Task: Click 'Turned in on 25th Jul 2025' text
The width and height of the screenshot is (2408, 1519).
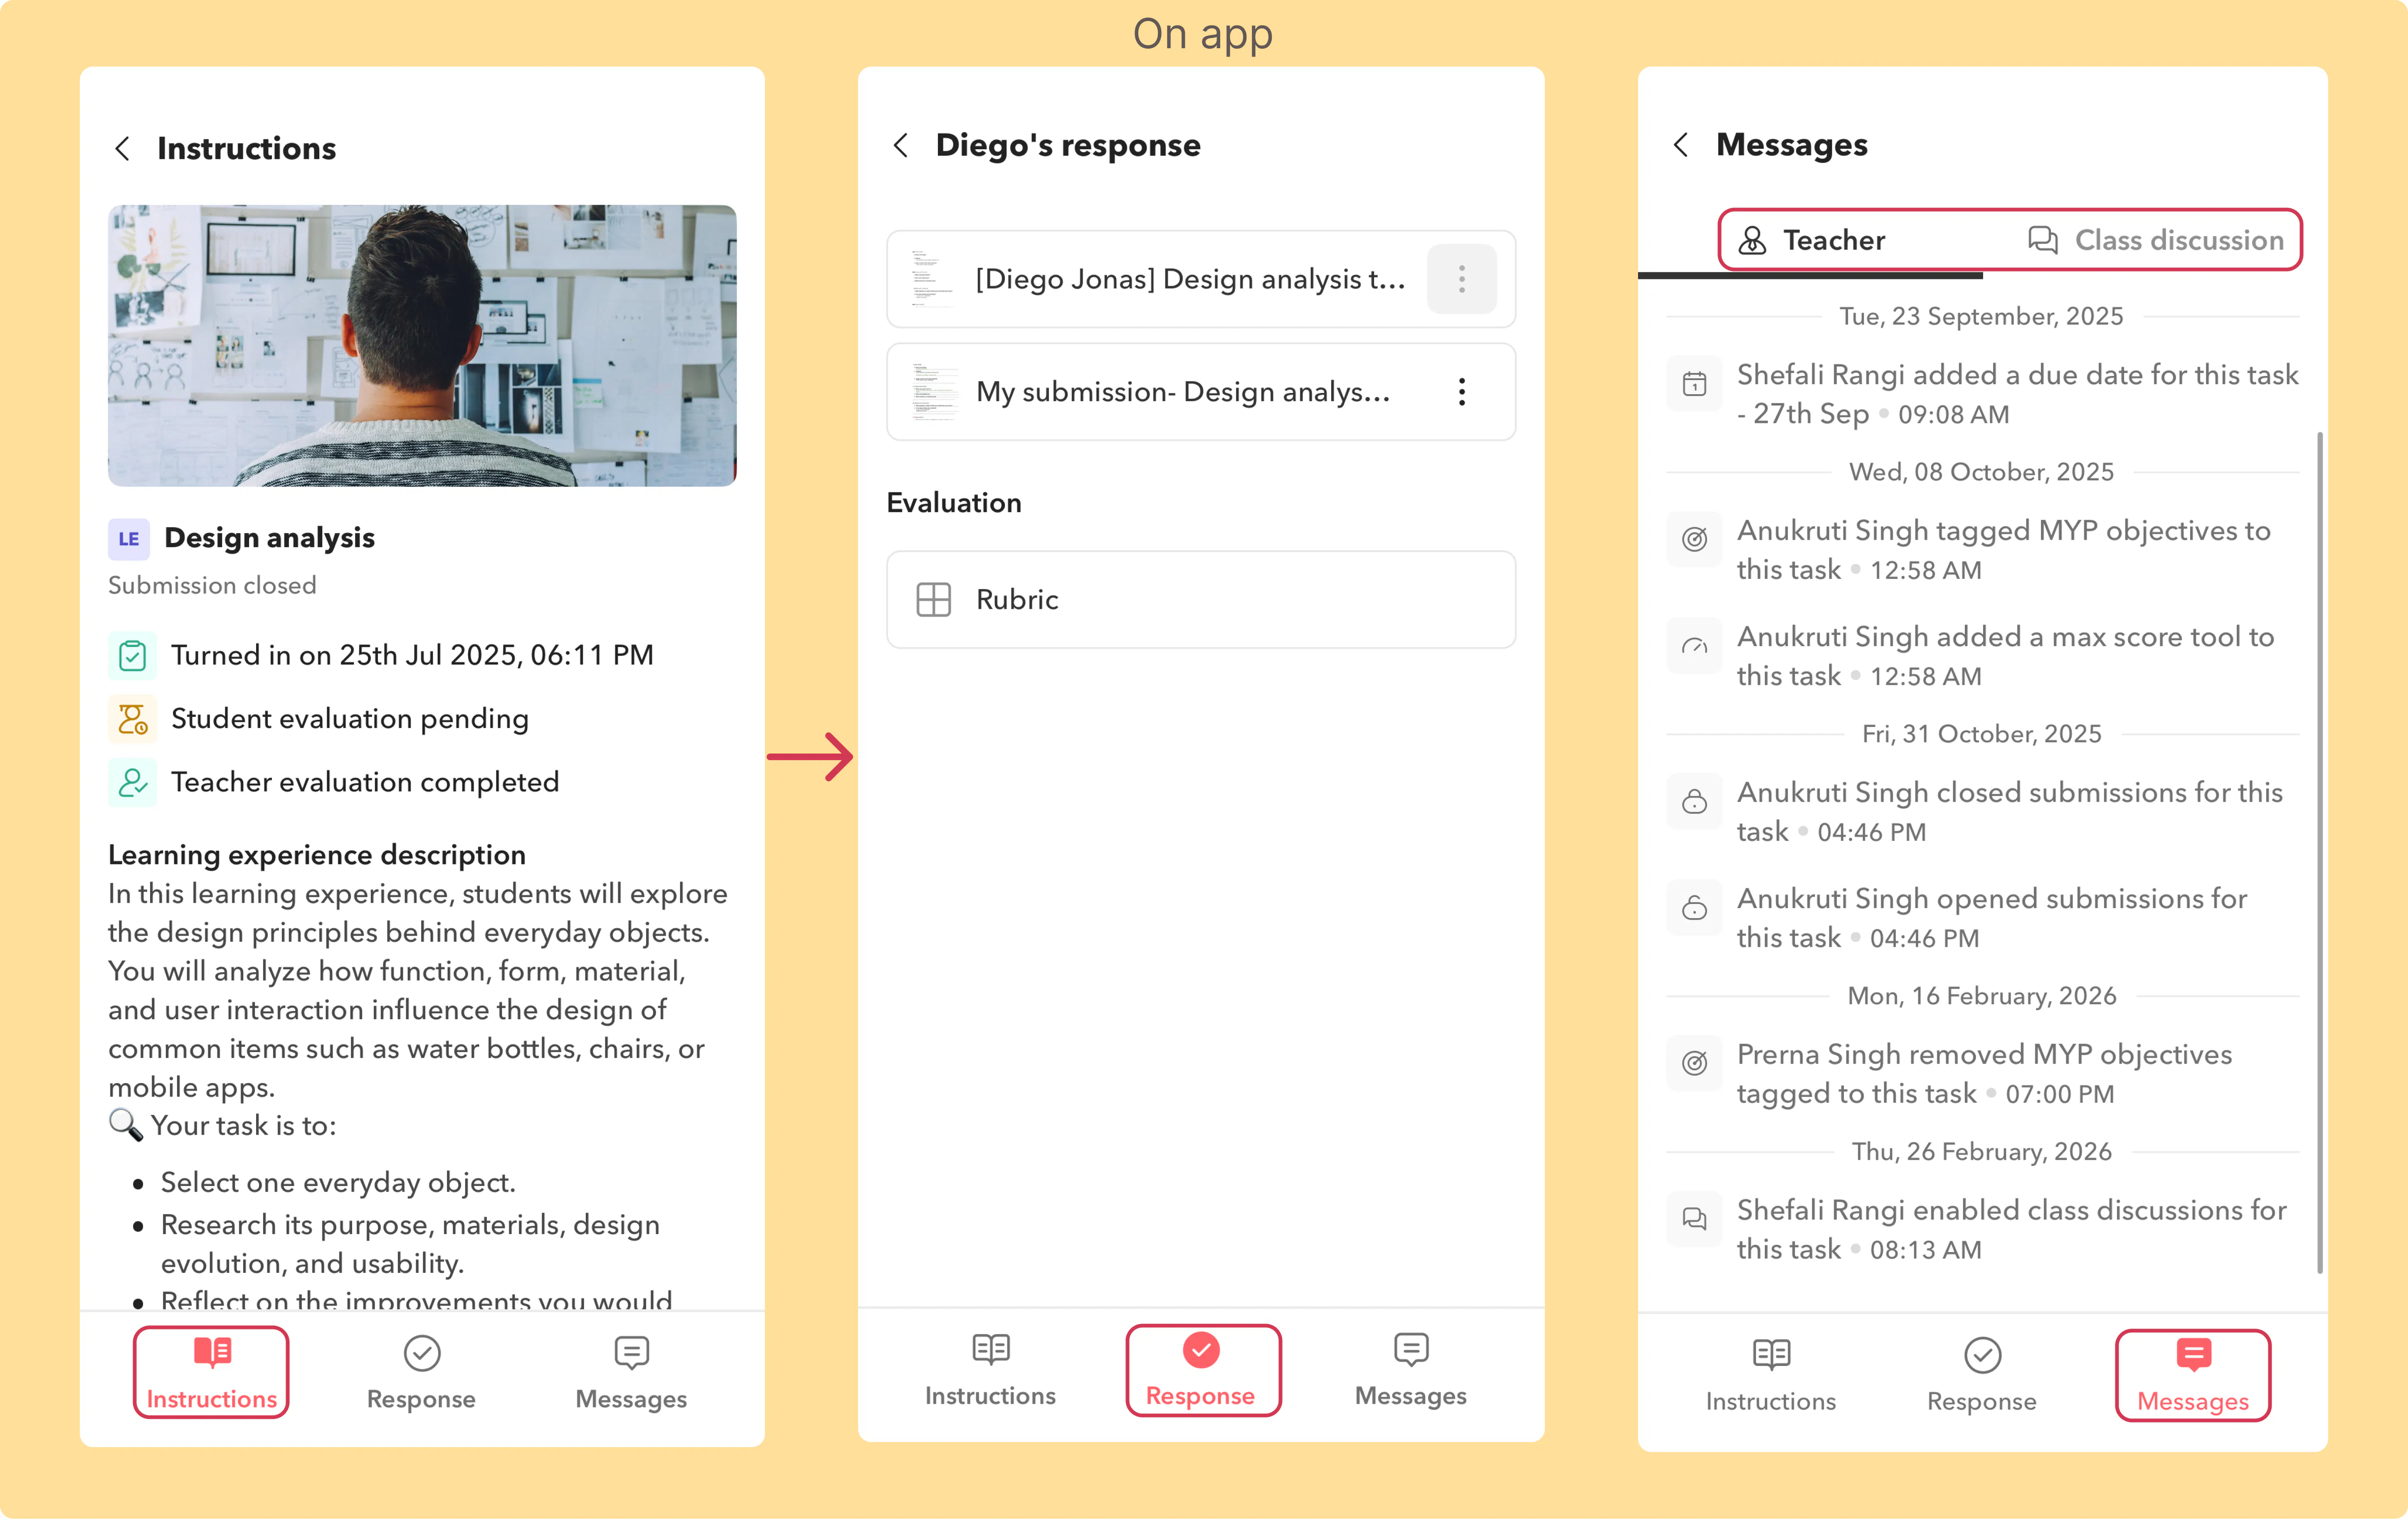Action: coord(412,656)
